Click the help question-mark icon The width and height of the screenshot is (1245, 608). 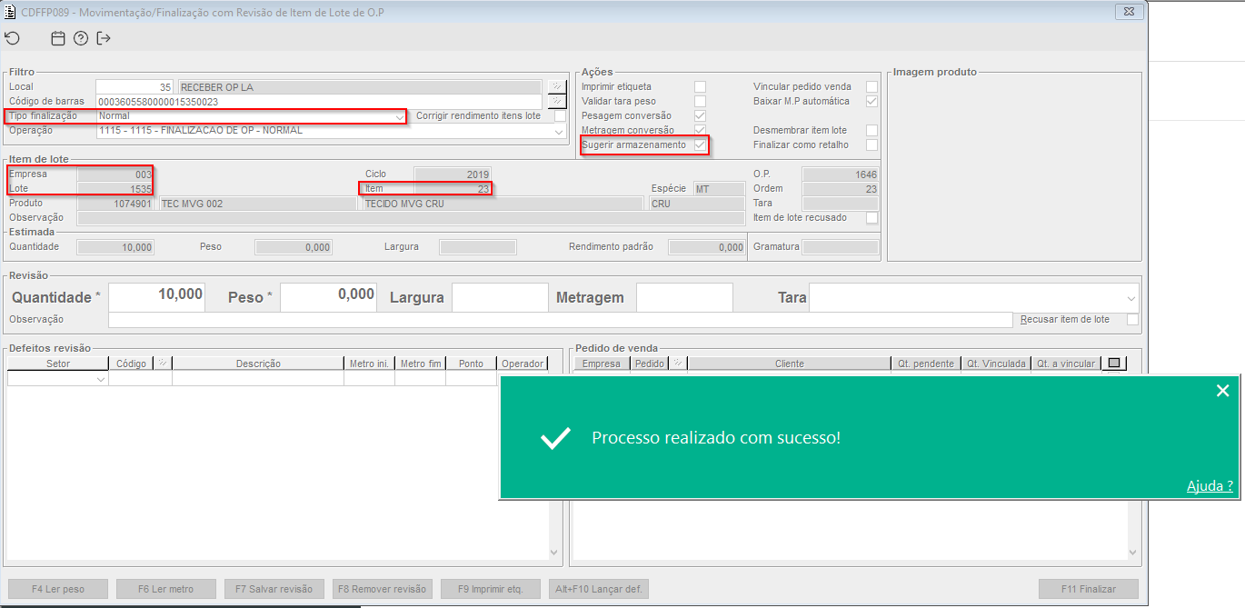[x=81, y=38]
